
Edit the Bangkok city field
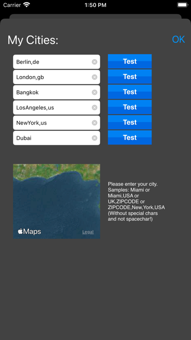coord(57,92)
